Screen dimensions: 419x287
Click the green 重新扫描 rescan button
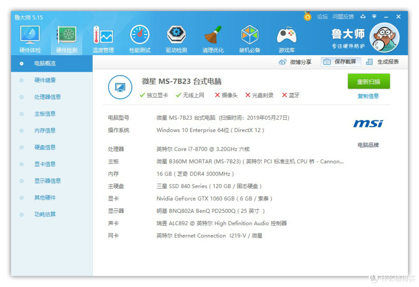(369, 81)
